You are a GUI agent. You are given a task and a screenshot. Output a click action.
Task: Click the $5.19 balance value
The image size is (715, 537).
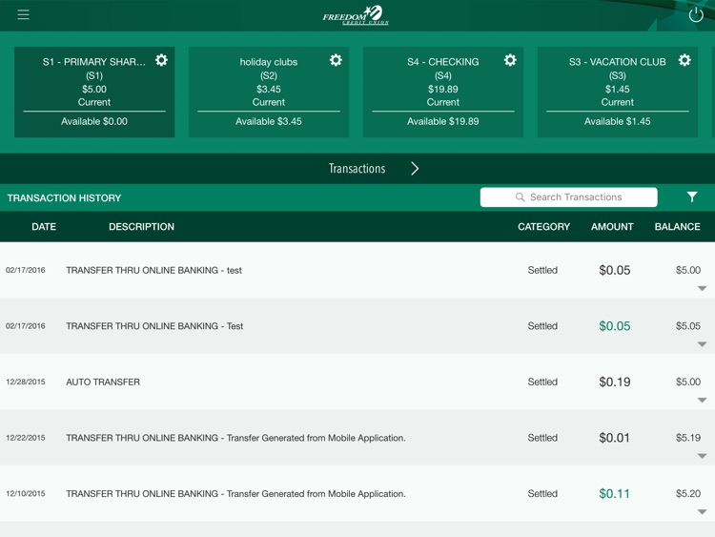point(688,438)
